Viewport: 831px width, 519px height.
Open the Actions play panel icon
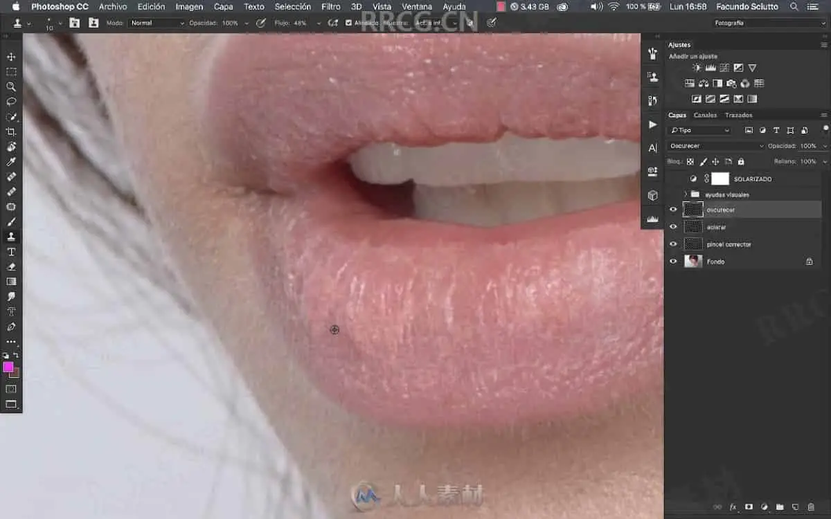coord(652,125)
